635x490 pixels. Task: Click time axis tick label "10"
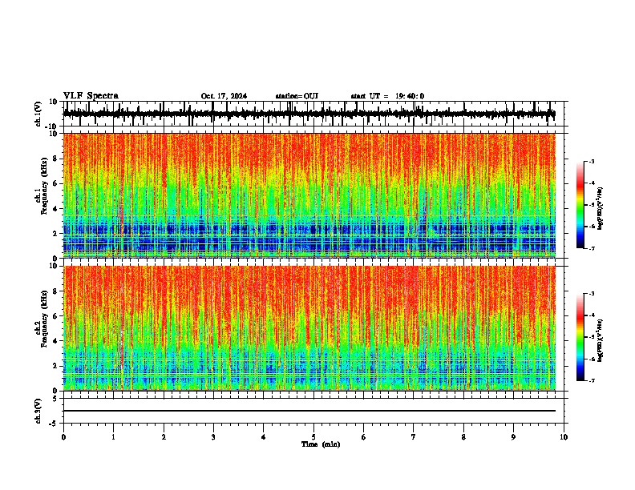coord(564,437)
